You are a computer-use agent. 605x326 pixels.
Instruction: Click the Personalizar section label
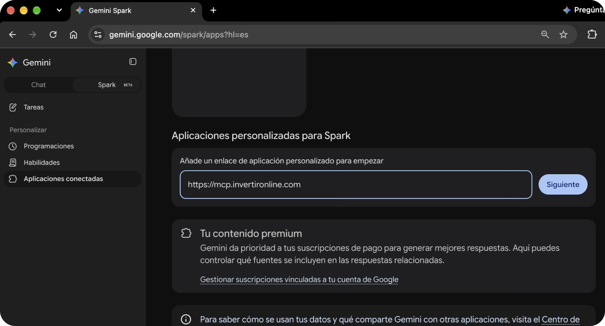click(28, 130)
